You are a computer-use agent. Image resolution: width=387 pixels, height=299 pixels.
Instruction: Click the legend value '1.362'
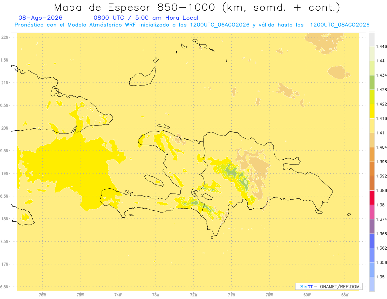point(381,248)
